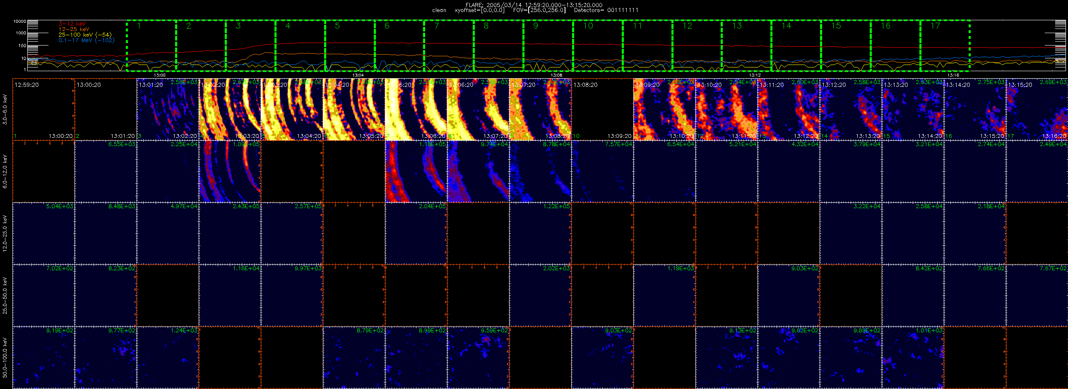Click the 25.0-50.0 keV row label

(x=5, y=295)
